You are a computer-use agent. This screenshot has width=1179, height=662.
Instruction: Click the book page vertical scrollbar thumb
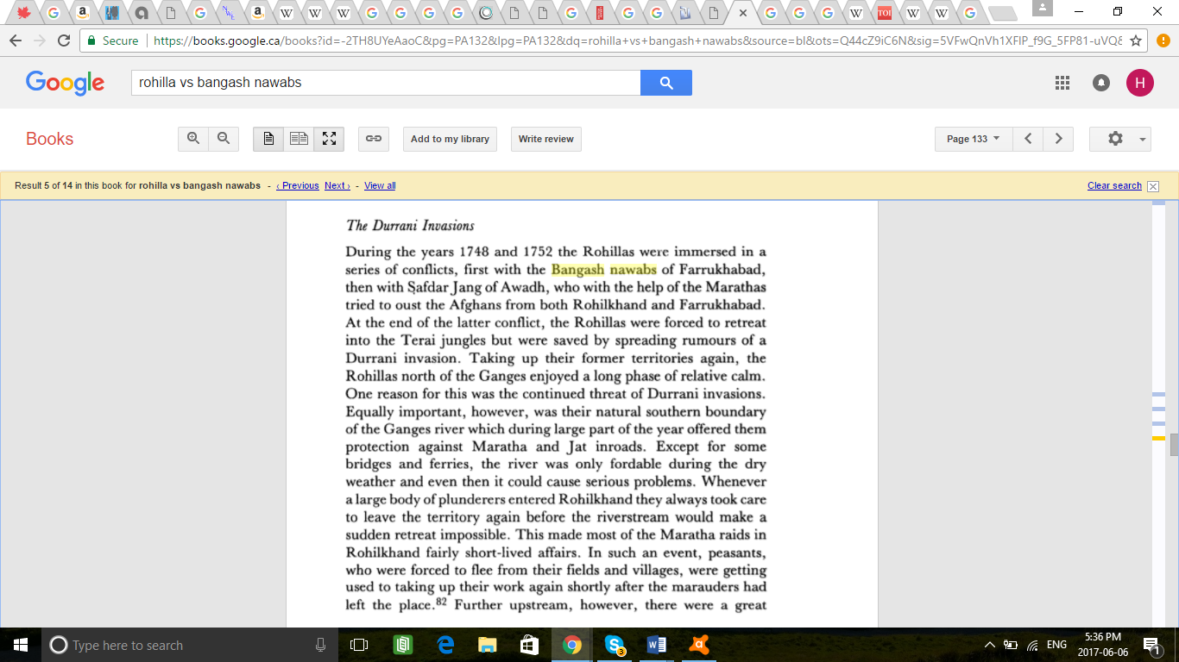tap(1174, 446)
